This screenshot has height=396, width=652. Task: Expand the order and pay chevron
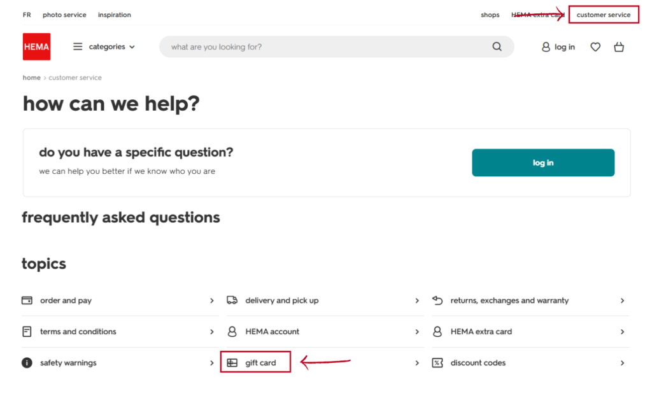(211, 301)
